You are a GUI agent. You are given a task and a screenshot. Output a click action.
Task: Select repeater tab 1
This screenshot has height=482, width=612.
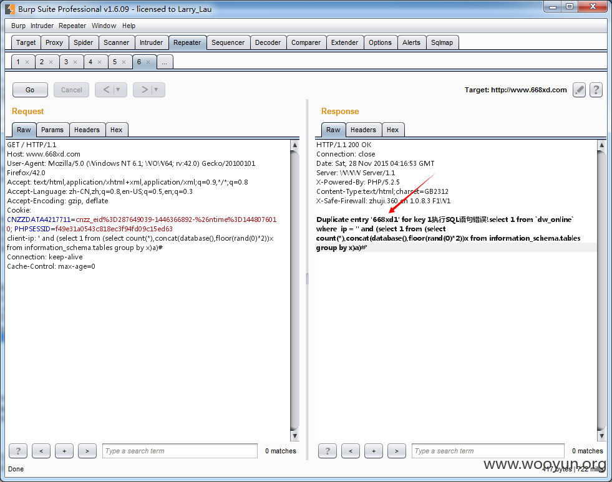point(18,62)
